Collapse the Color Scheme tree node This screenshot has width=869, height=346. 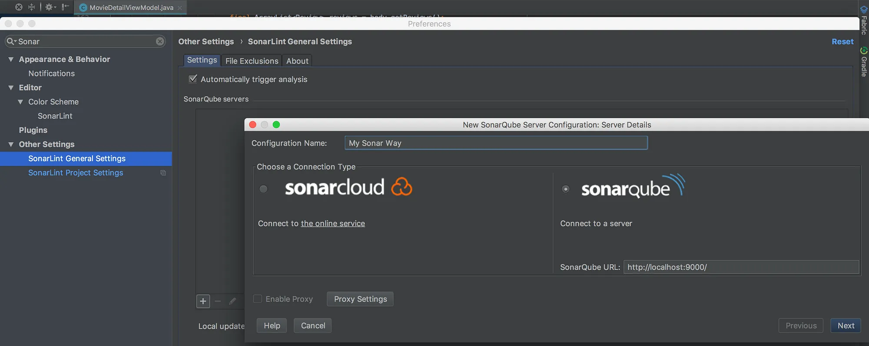(x=20, y=102)
